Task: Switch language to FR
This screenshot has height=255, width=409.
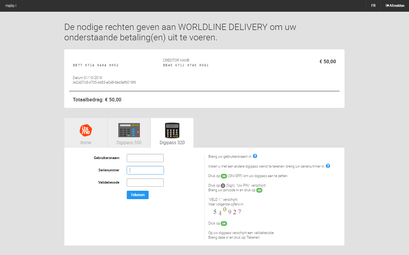Action: (373, 6)
